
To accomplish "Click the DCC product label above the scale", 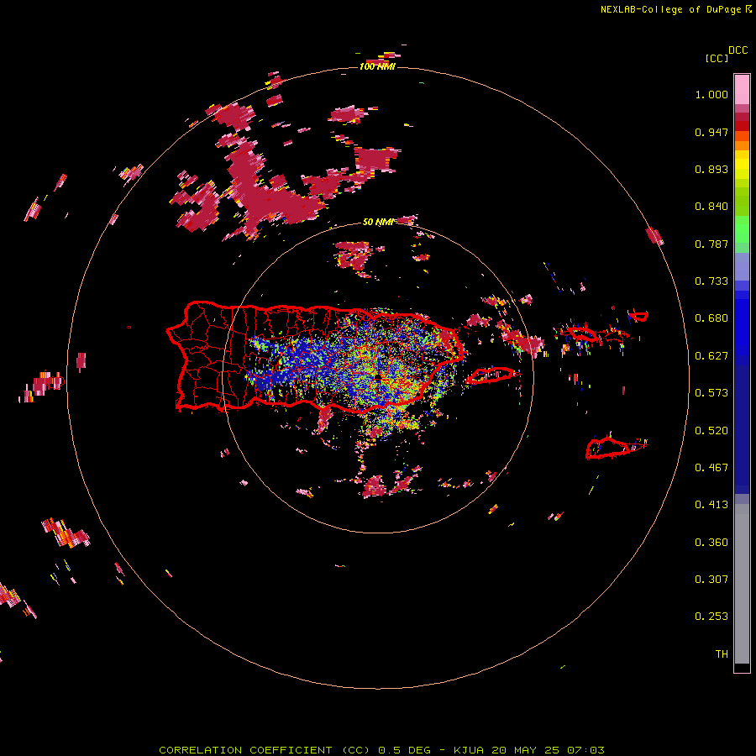I will tap(738, 50).
